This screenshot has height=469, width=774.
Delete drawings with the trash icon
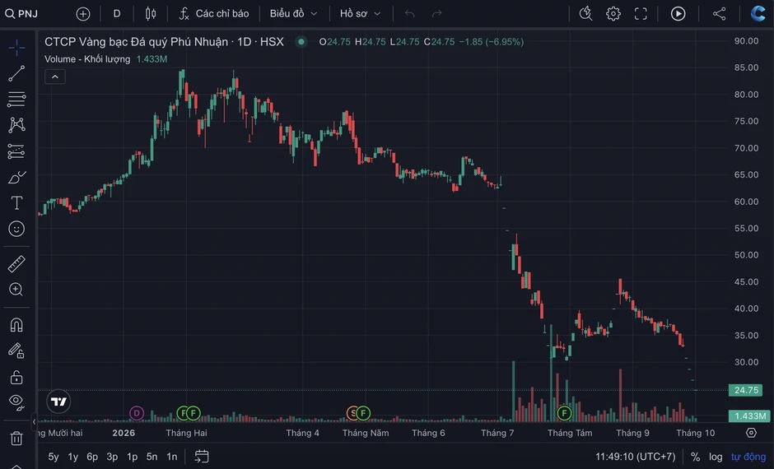pyautogui.click(x=16, y=438)
